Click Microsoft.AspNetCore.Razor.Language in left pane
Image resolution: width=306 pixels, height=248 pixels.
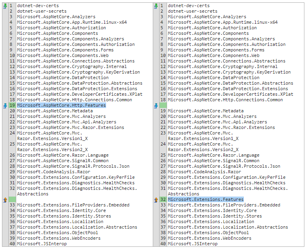[63, 155]
